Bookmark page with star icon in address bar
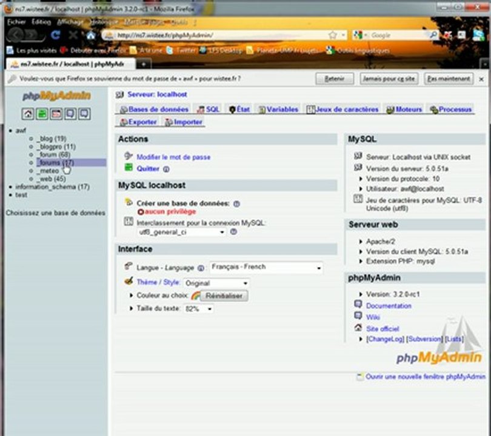491x436 pixels. point(332,35)
